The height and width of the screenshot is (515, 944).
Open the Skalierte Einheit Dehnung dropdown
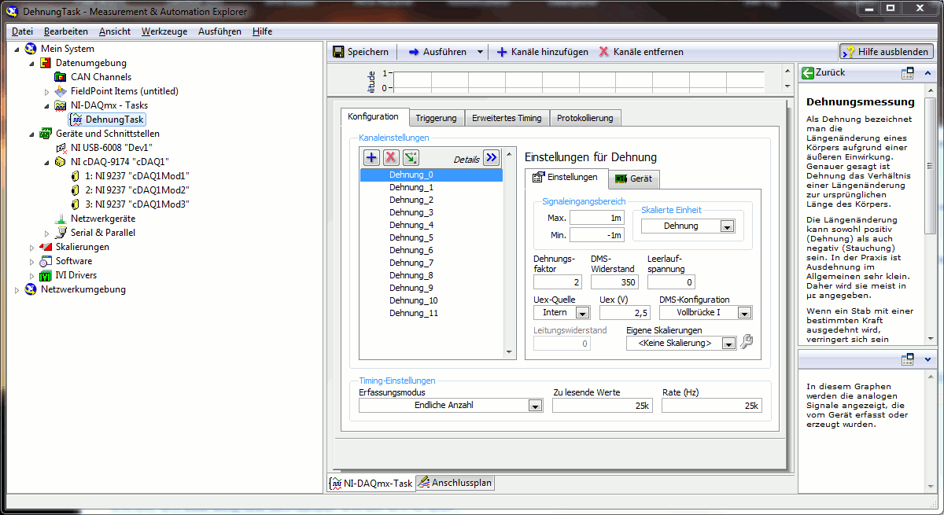(x=728, y=226)
